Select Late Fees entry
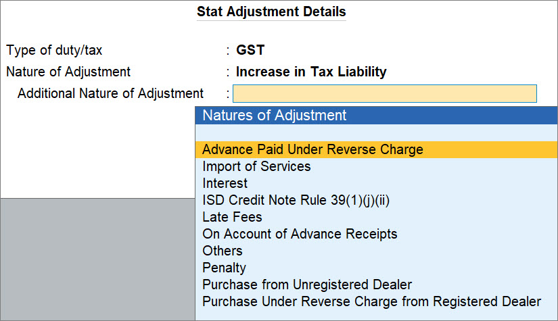 376,217
